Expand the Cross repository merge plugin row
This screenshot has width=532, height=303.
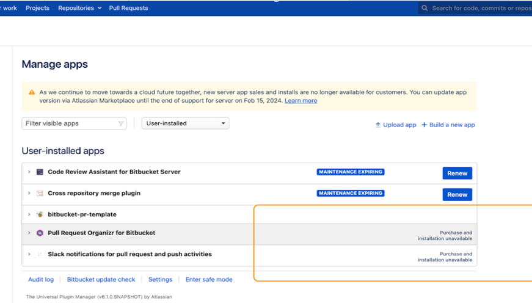(x=29, y=194)
